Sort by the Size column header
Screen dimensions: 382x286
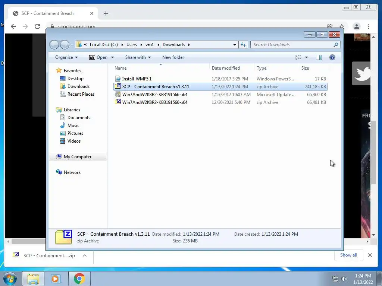pos(314,68)
